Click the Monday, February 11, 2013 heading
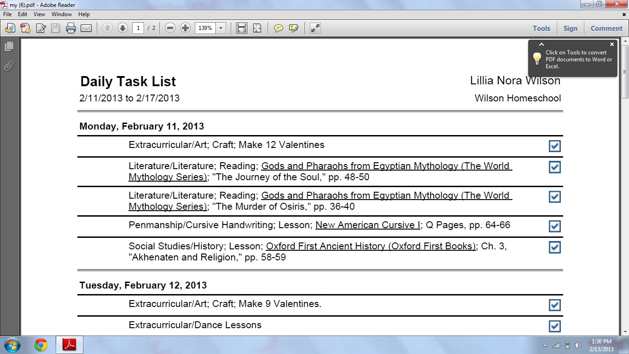The height and width of the screenshot is (354, 629). point(142,126)
